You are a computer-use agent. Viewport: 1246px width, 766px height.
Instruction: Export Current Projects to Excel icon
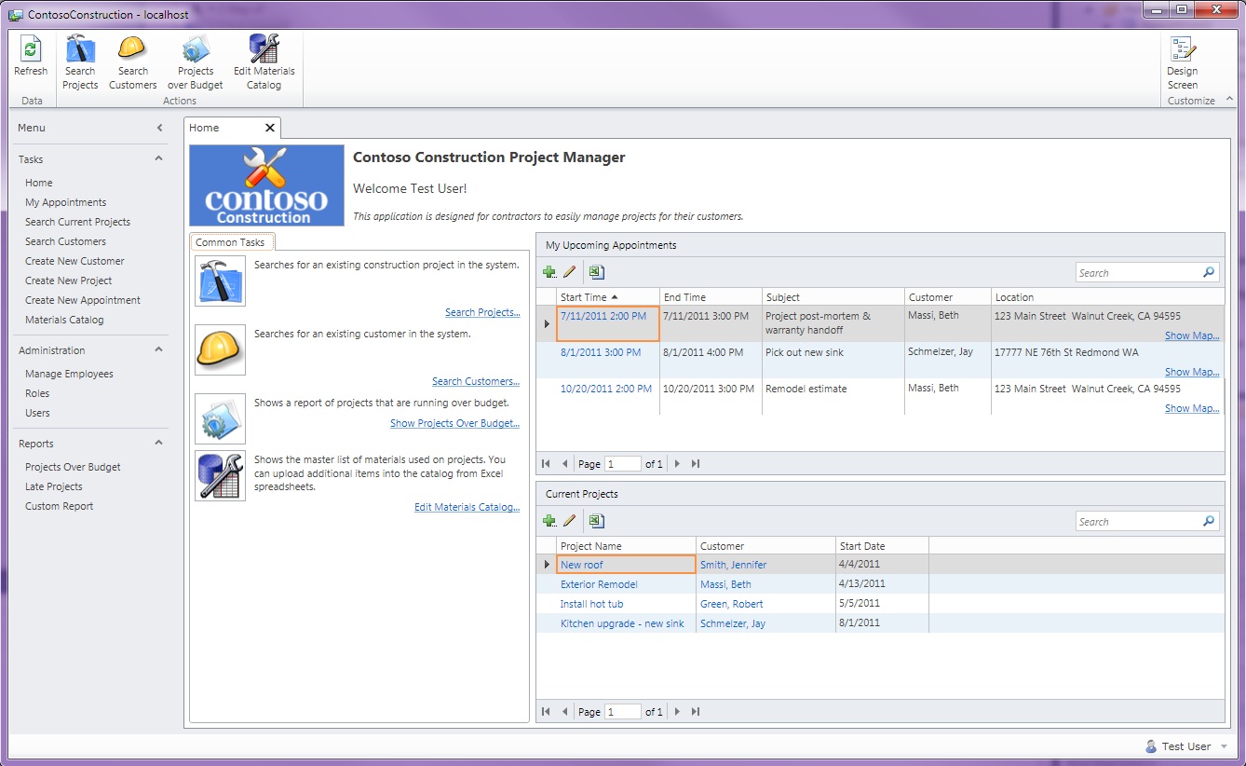click(597, 521)
